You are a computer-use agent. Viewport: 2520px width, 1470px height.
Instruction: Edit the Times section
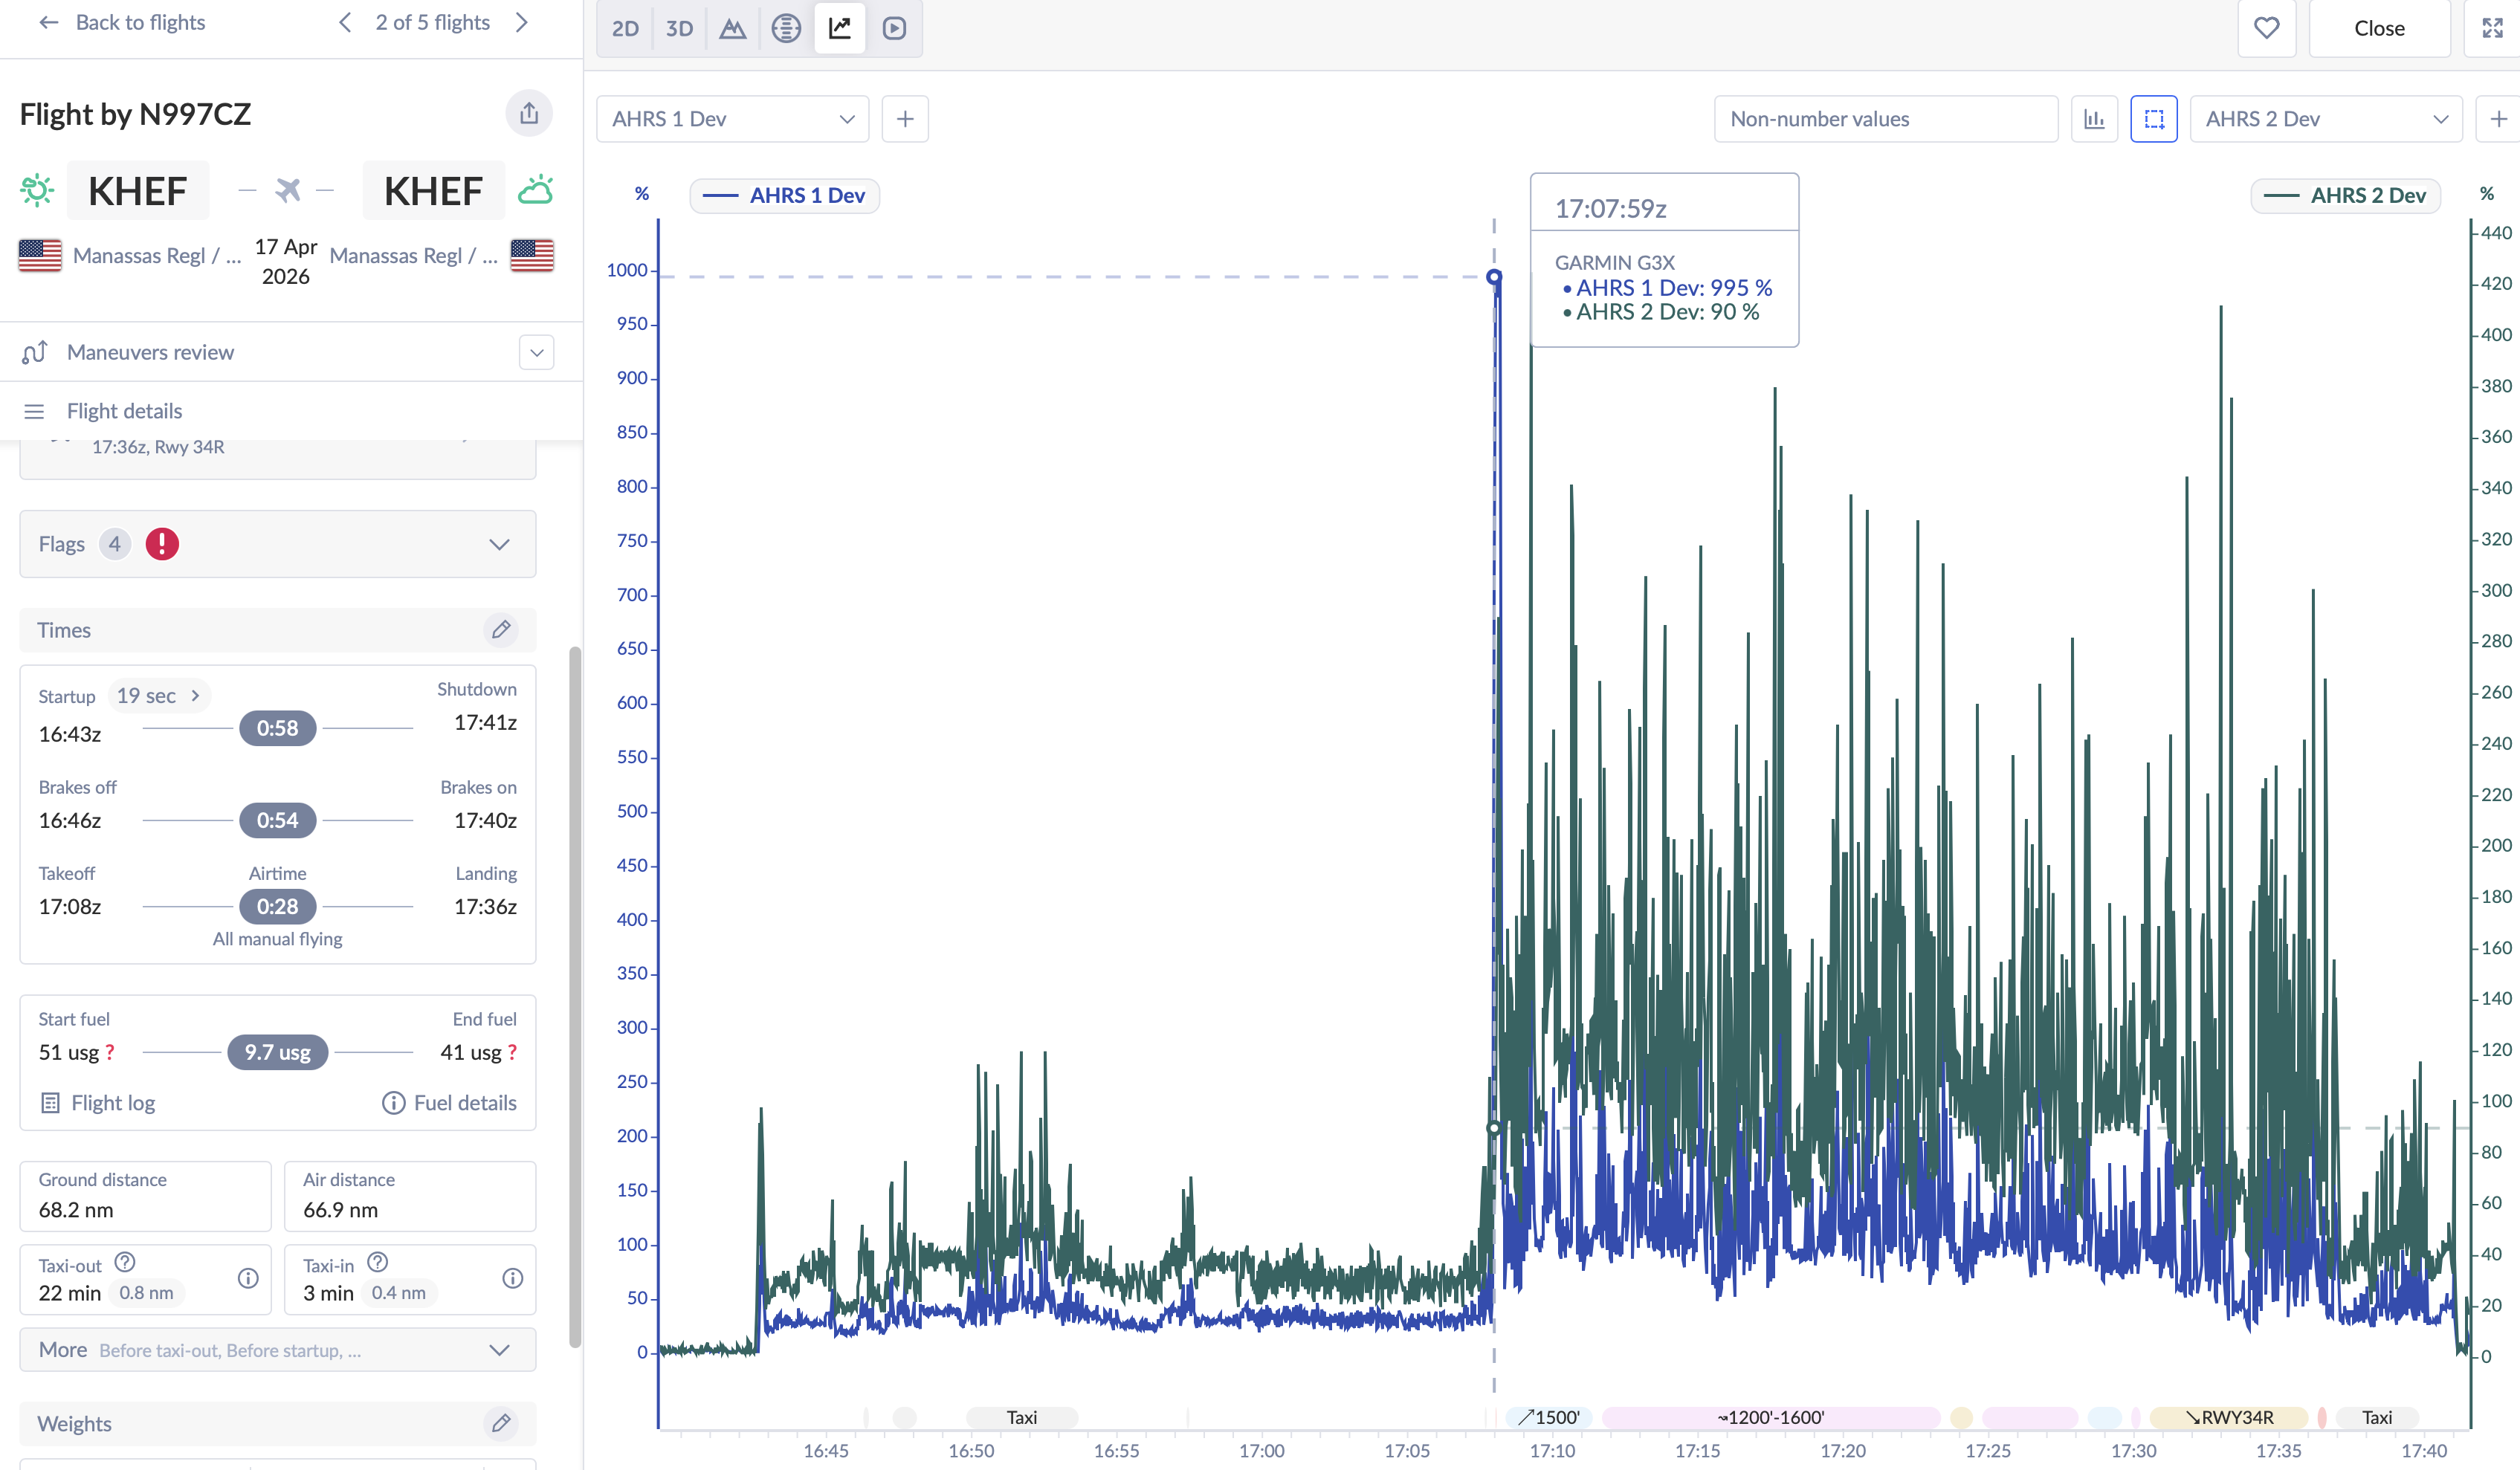tap(501, 630)
